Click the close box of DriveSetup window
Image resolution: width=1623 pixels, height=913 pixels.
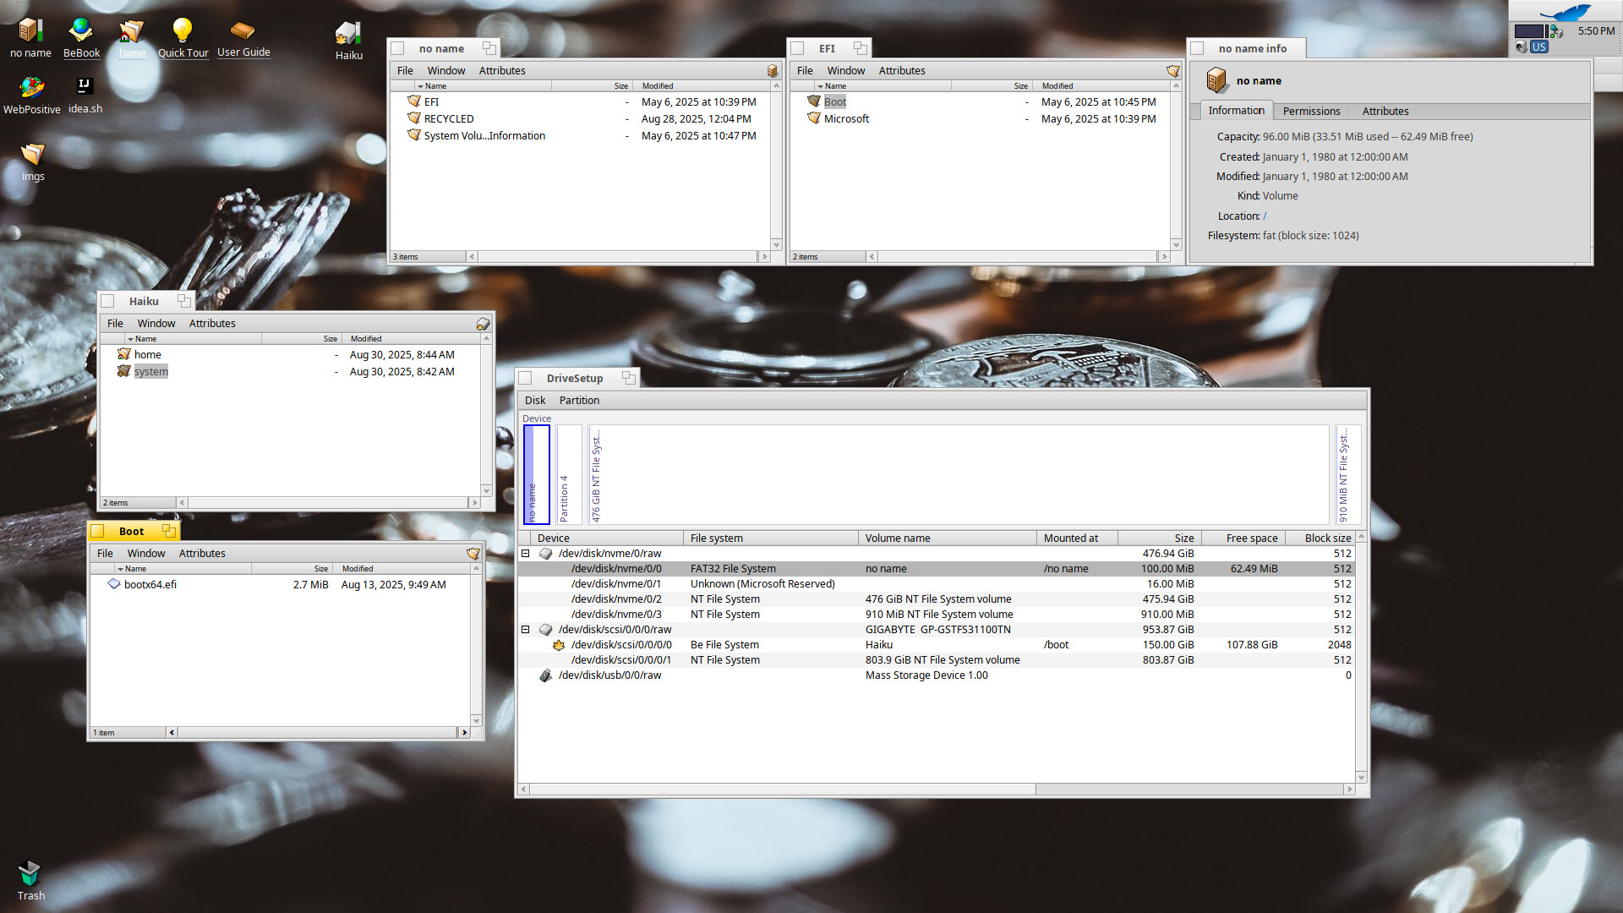(526, 379)
